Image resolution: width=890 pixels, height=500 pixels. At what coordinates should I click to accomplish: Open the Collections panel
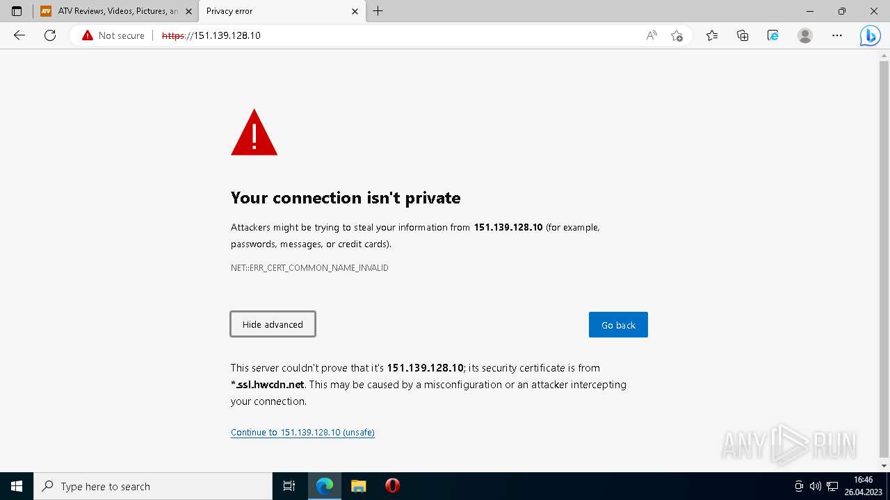pyautogui.click(x=743, y=35)
